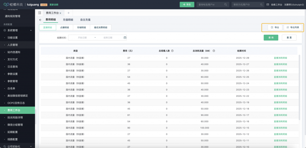
Task: Click the help icon next to 总消耗流量
Action: [x=214, y=51]
